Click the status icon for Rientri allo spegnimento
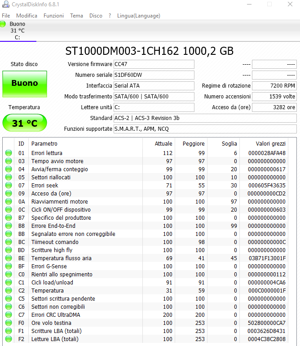The width and height of the screenshot is (300, 346). (x=9, y=274)
